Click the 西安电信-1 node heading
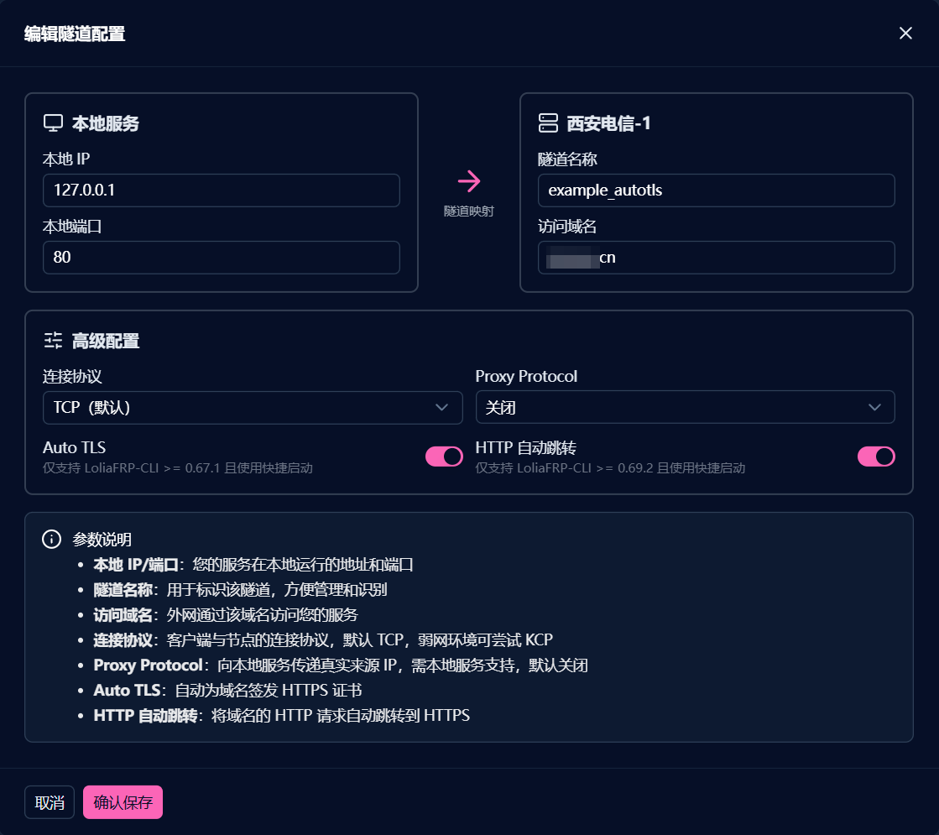939x835 pixels. (x=608, y=123)
